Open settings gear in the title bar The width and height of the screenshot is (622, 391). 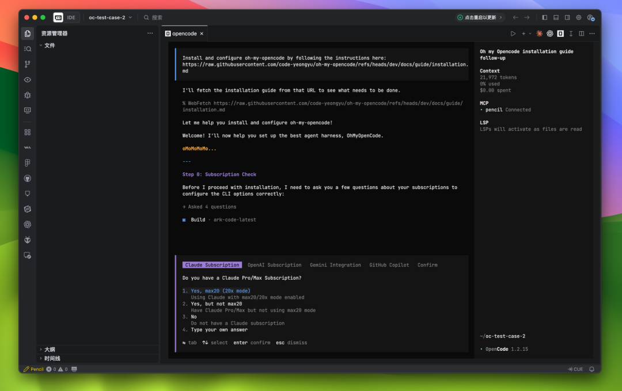[579, 17]
